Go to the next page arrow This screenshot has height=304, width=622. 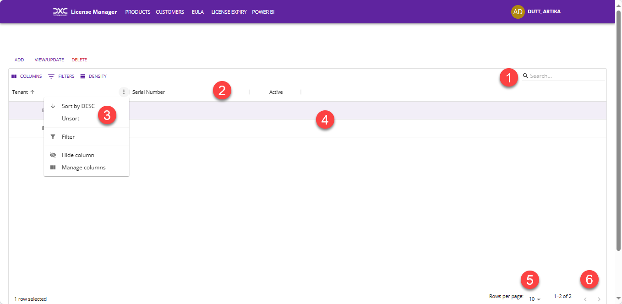599,299
